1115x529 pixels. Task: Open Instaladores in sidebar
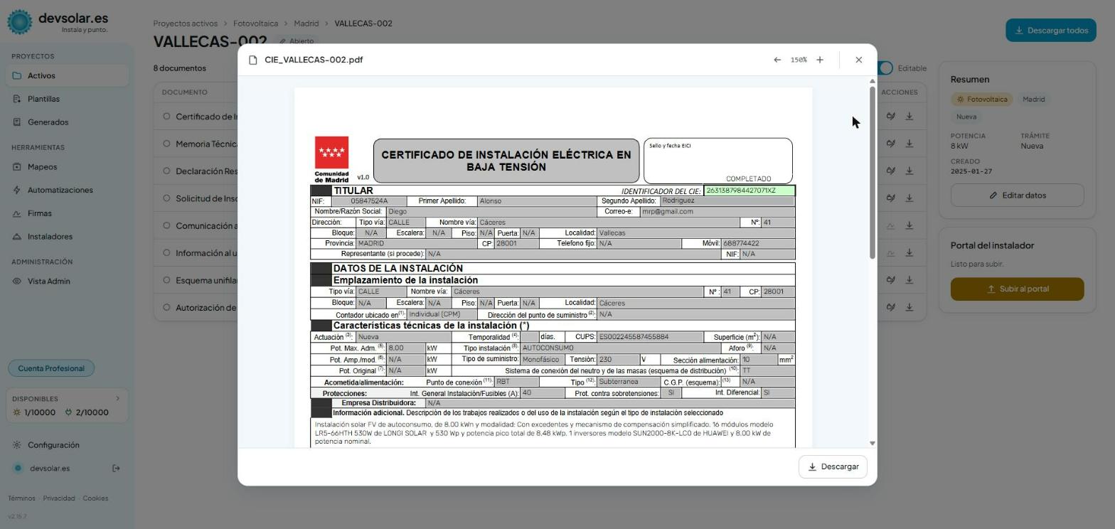67,236
